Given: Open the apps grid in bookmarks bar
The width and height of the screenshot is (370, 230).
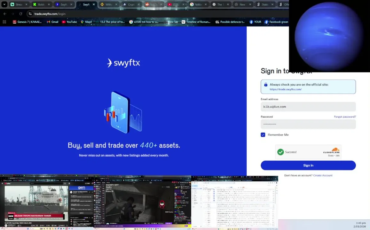Looking at the screenshot, I should pos(4,22).
